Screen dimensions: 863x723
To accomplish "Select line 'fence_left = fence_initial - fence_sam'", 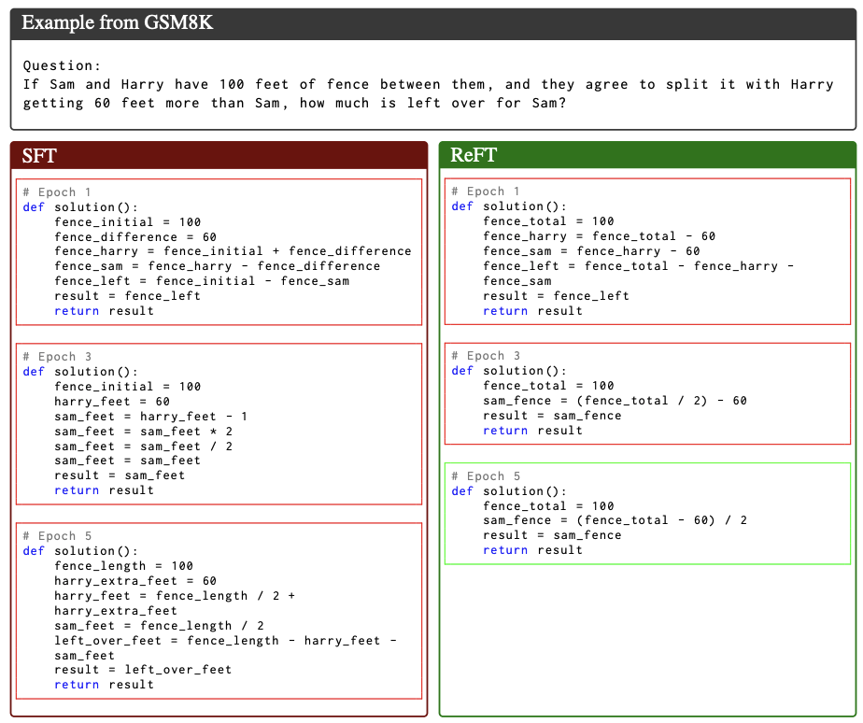I will (x=202, y=281).
